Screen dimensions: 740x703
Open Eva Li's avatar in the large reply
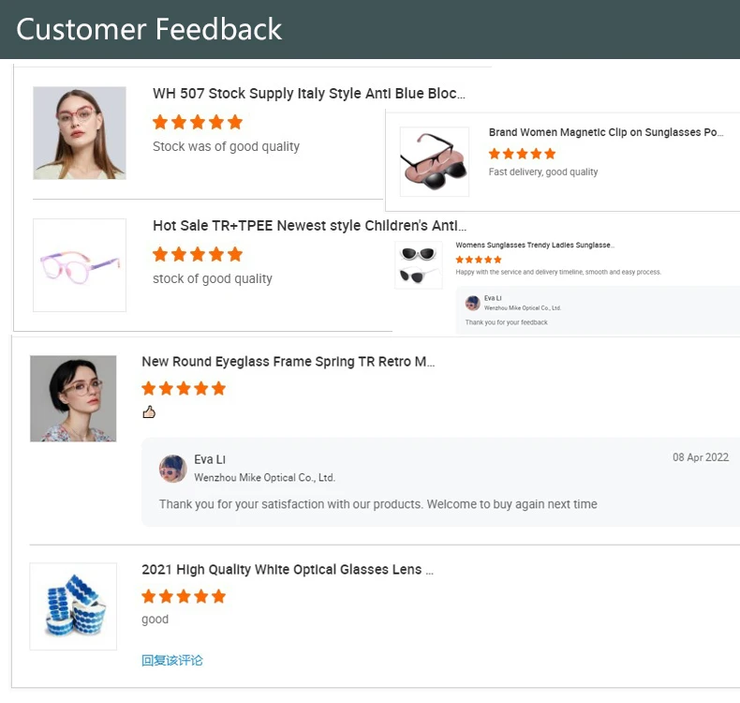pyautogui.click(x=172, y=469)
